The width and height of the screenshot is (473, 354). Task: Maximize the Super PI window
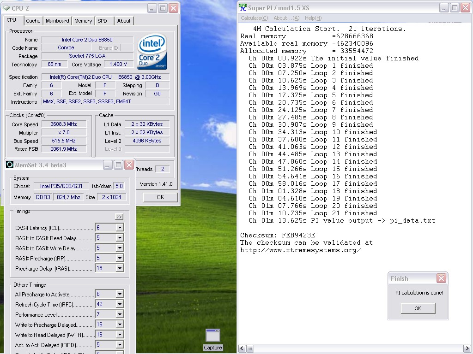[455, 8]
